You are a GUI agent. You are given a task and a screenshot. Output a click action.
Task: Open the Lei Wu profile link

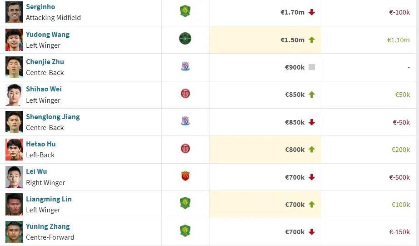tap(36, 171)
